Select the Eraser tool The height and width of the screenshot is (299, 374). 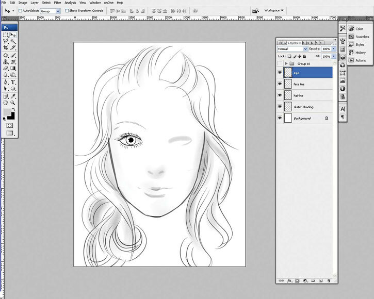[x=6, y=68]
